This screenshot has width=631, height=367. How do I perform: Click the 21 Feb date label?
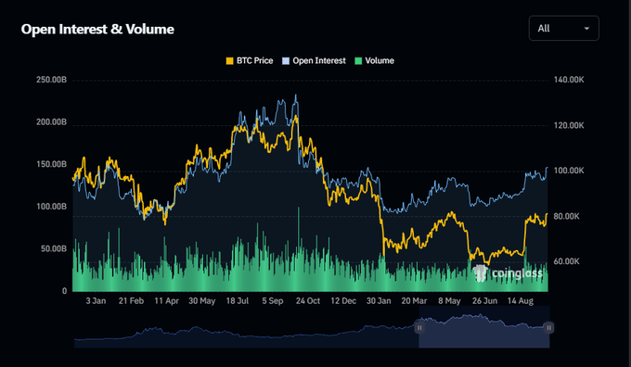[x=131, y=300]
